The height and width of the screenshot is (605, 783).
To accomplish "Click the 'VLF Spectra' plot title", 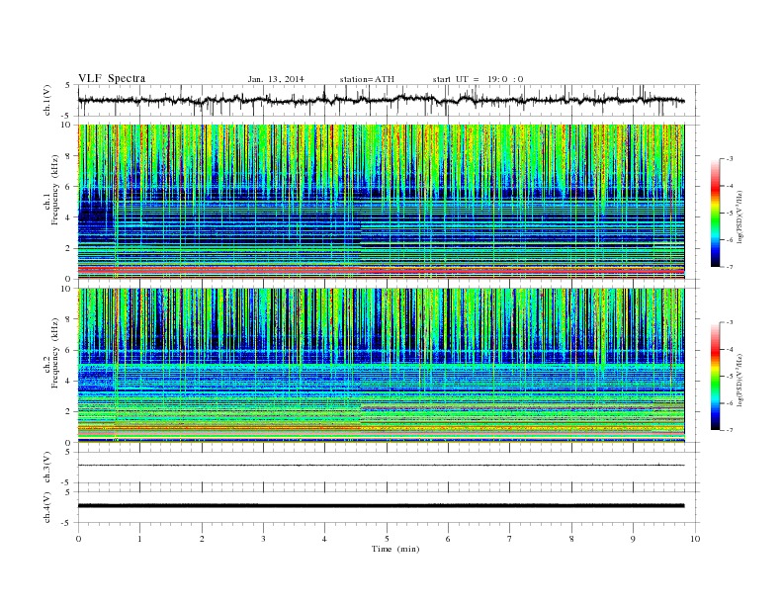I will [112, 78].
